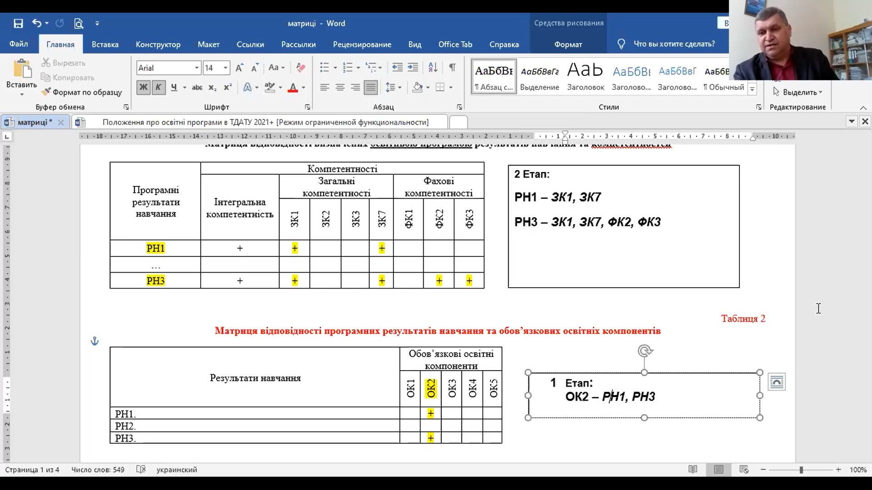Open the Arial font name dropdown
The height and width of the screenshot is (490, 872).
(197, 68)
